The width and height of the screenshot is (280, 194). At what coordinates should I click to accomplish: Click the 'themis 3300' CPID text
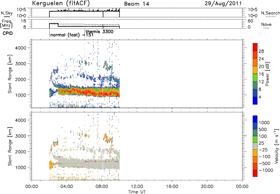pyautogui.click(x=99, y=32)
